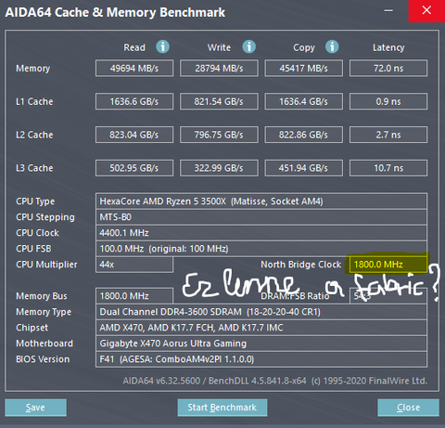Select Memory copy value 45417 MB/s
The width and height of the screenshot is (445, 428).
tap(304, 68)
